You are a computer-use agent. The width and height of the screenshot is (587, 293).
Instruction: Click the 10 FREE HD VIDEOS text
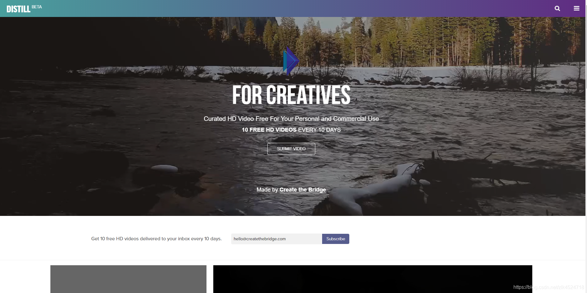coord(269,130)
